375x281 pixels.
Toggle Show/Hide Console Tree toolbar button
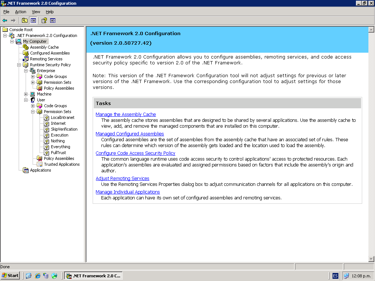pyautogui.click(x=33, y=20)
